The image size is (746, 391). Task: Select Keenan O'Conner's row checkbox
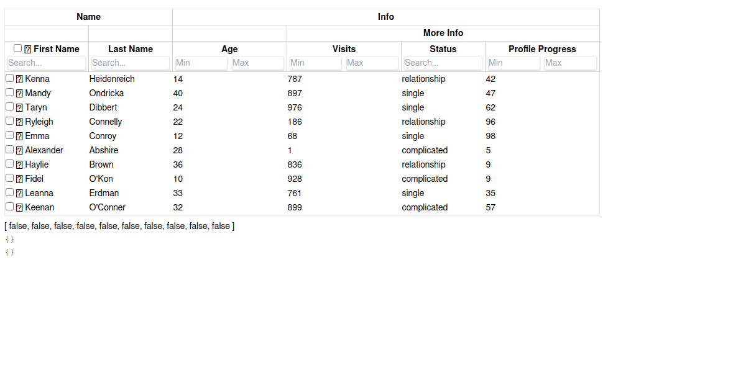[x=9, y=207]
